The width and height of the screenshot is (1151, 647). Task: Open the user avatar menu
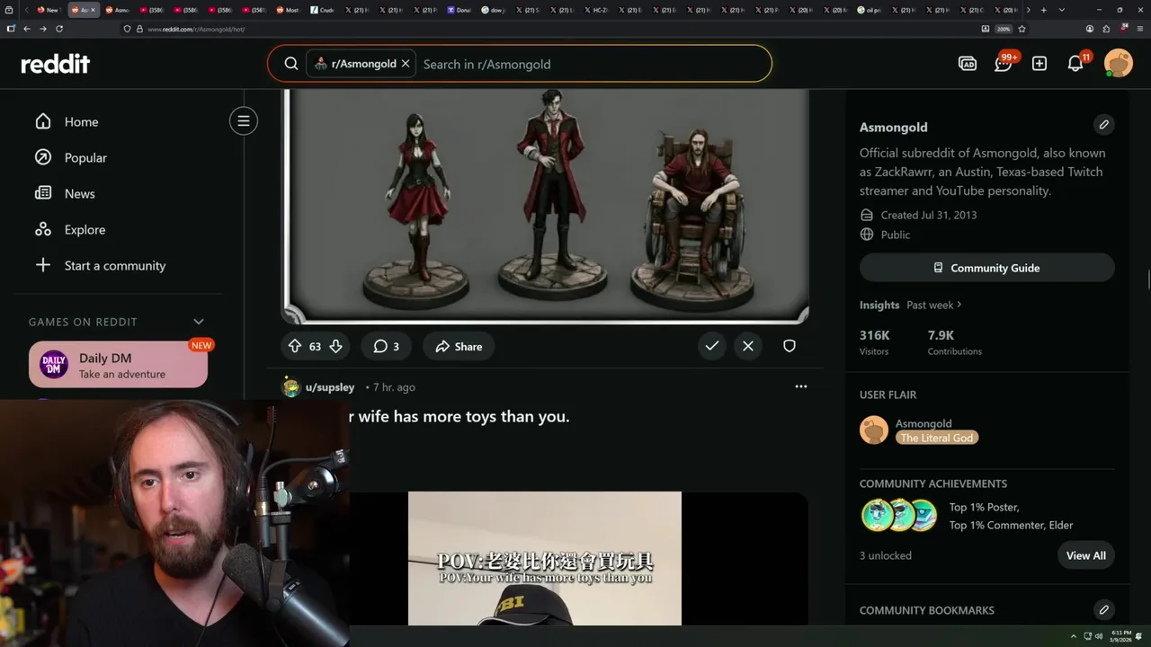pos(1119,64)
